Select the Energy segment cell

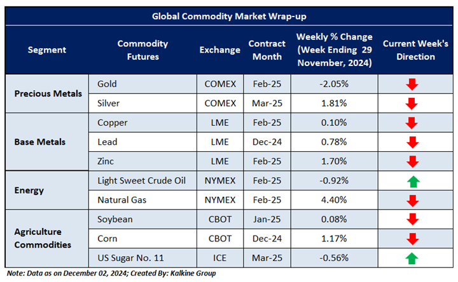29,190
